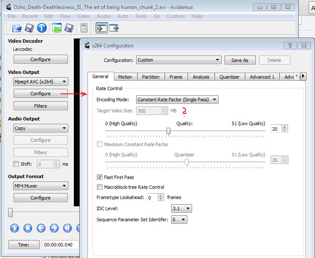This screenshot has height=258, width=315.
Task: Open the Calculator icon in toolbar
Action: pyautogui.click(x=84, y=28)
